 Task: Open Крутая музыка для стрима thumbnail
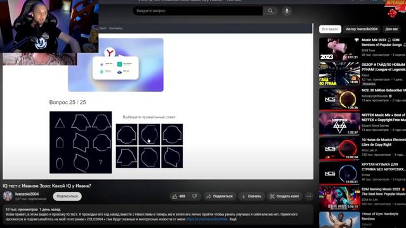tap(339, 173)
